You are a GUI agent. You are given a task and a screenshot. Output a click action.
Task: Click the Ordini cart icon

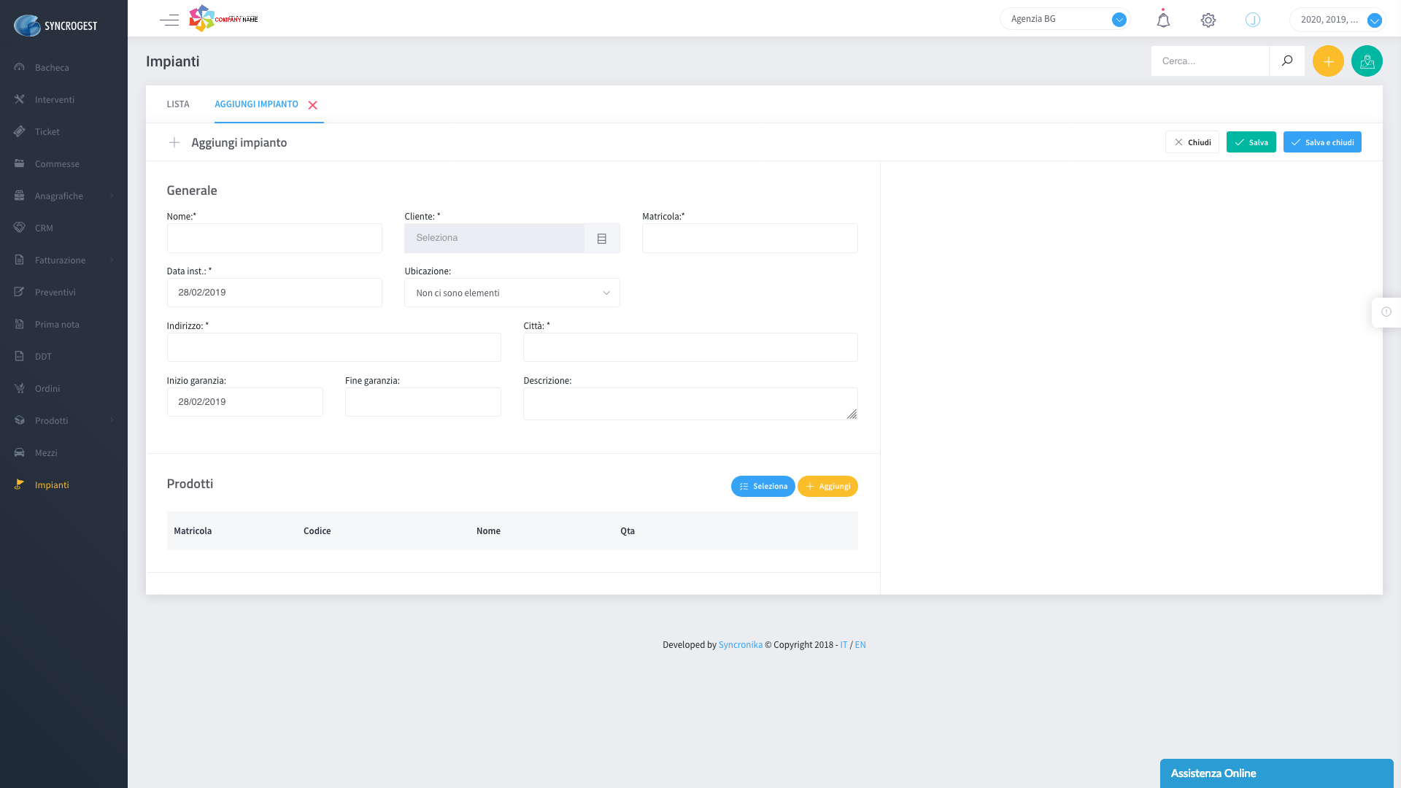point(20,388)
